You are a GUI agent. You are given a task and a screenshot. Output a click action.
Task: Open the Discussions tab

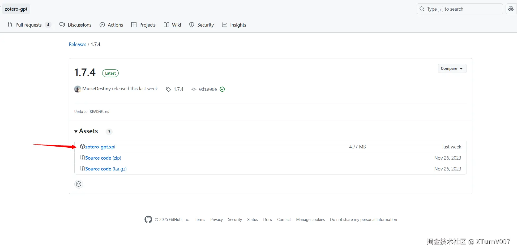75,25
